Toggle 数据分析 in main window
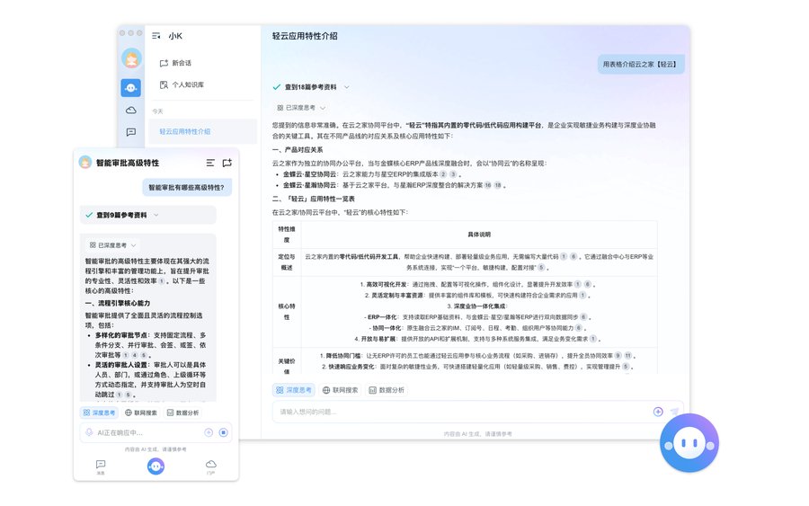 [x=387, y=390]
